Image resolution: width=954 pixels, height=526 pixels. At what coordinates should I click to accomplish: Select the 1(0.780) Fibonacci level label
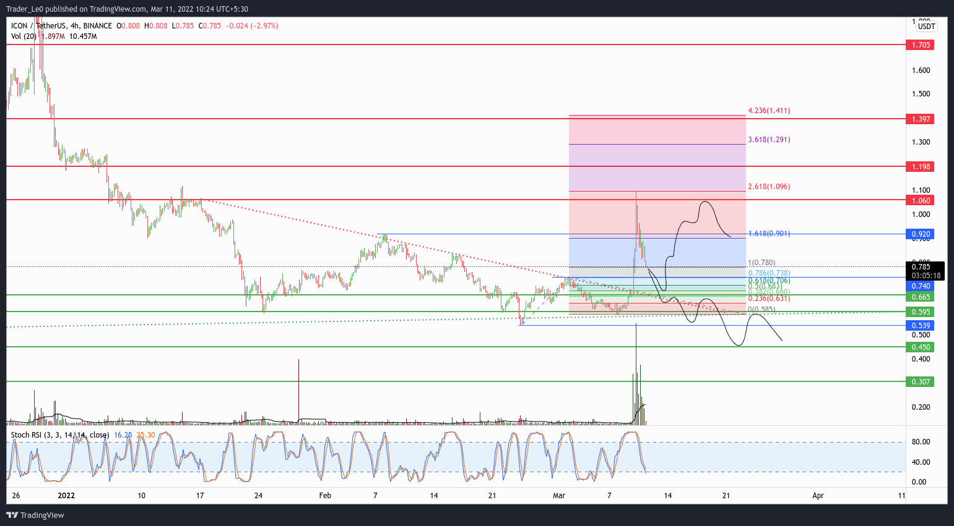(x=761, y=263)
